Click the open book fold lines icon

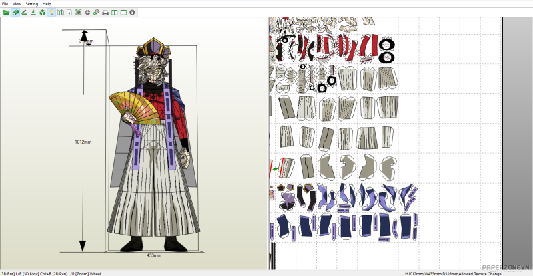(x=61, y=12)
